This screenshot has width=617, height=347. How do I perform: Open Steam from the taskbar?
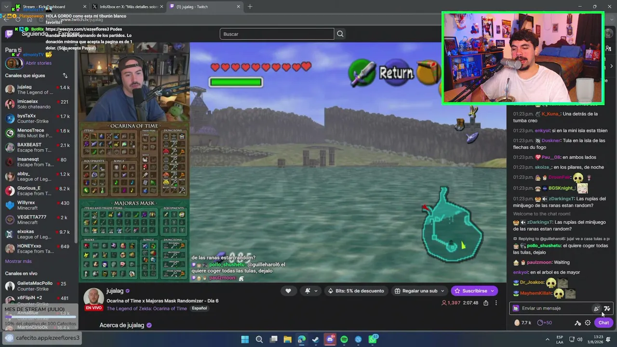click(x=316, y=339)
